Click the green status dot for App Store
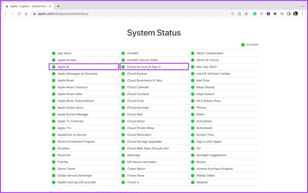308x193 pixels. click(x=54, y=53)
